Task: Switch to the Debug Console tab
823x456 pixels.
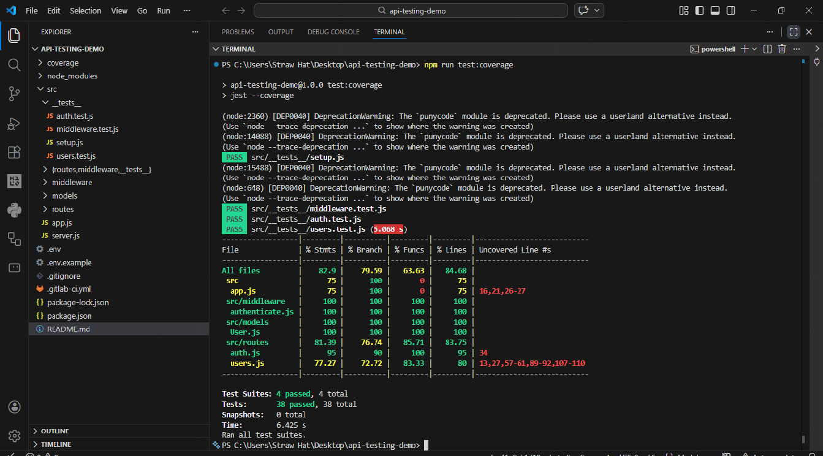Action: (333, 31)
